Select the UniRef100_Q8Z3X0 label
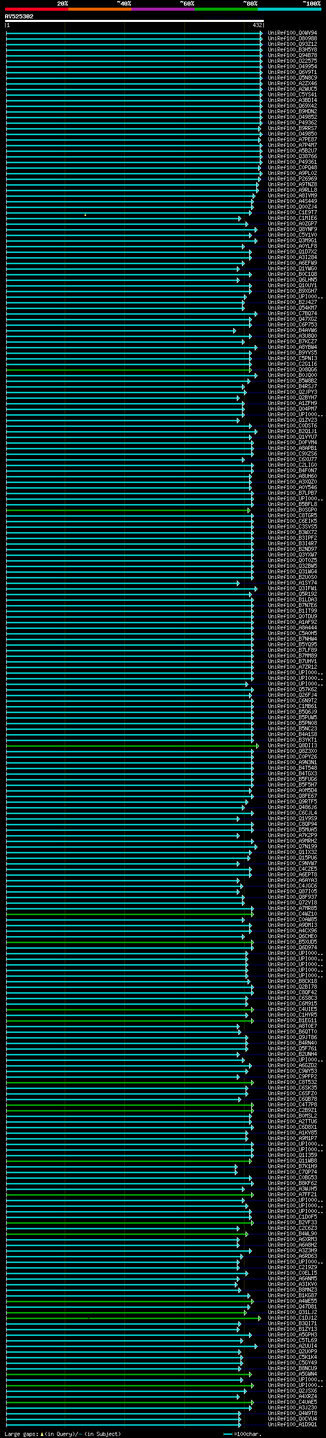The height and width of the screenshot is (1438, 326). 292,751
